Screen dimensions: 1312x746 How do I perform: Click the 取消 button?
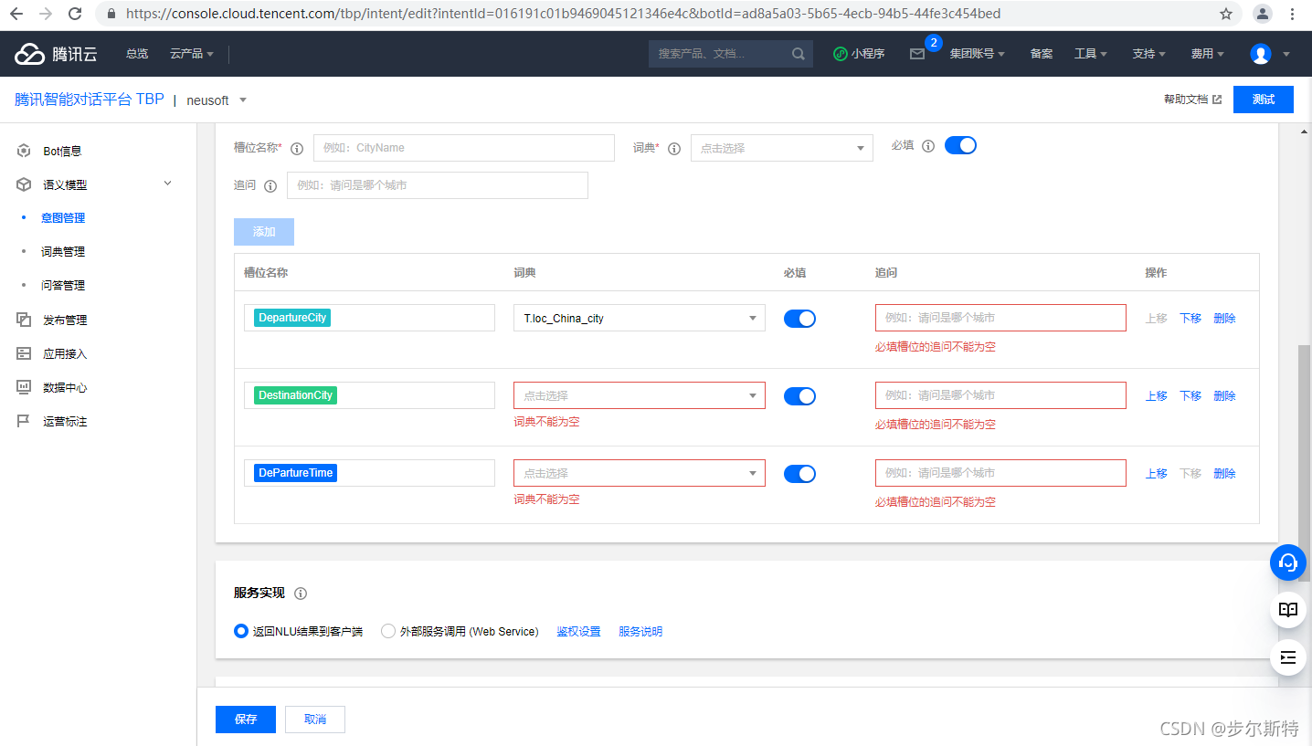pyautogui.click(x=315, y=720)
